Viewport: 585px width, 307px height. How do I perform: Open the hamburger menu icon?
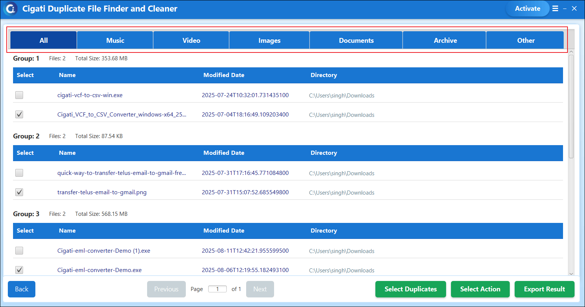click(x=555, y=9)
